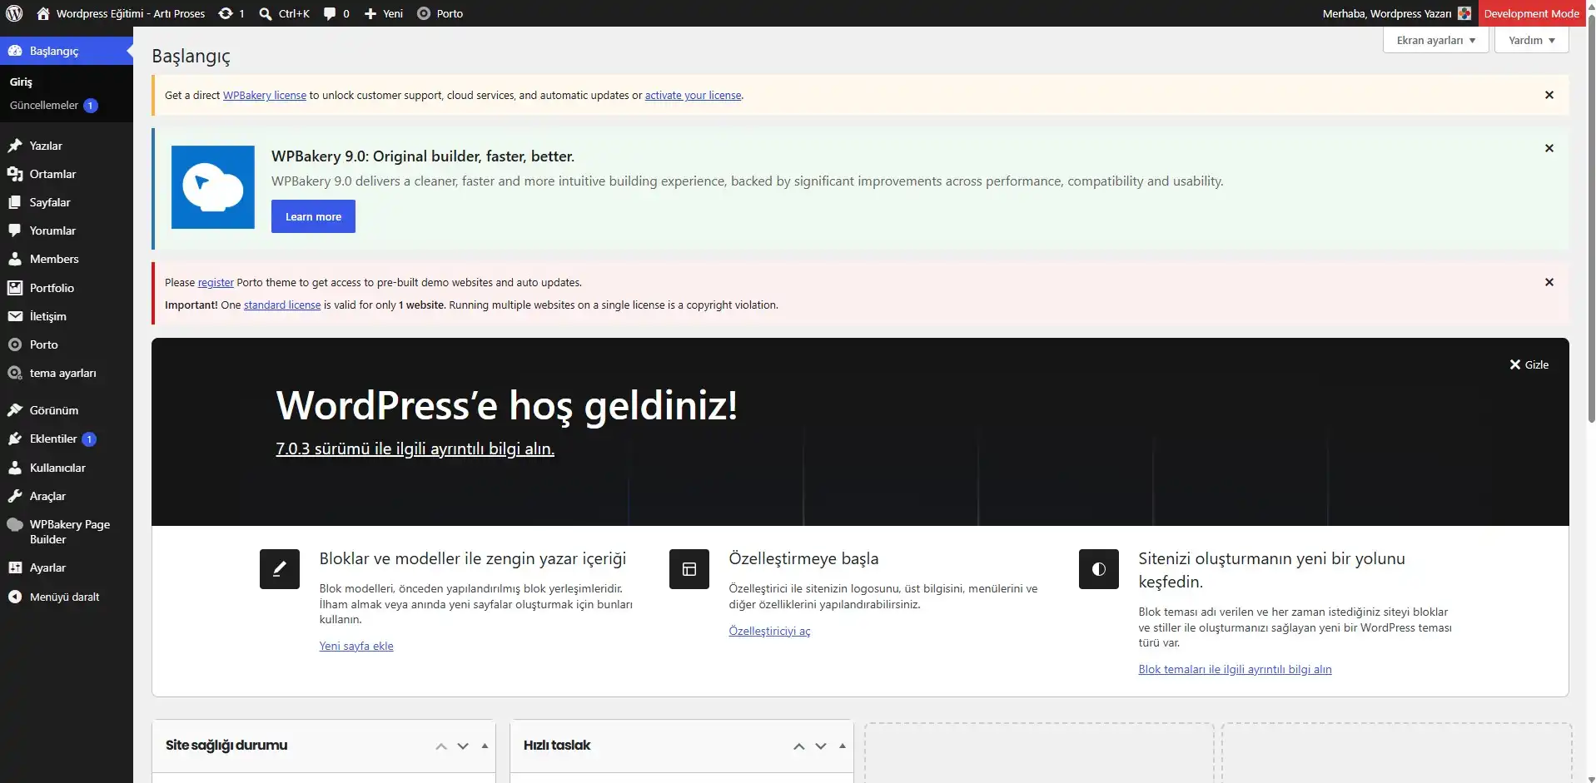The width and height of the screenshot is (1596, 783).
Task: Open the register link for Porto
Action: tap(216, 283)
